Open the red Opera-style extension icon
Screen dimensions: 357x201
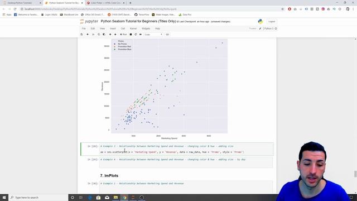(x=290, y=9)
